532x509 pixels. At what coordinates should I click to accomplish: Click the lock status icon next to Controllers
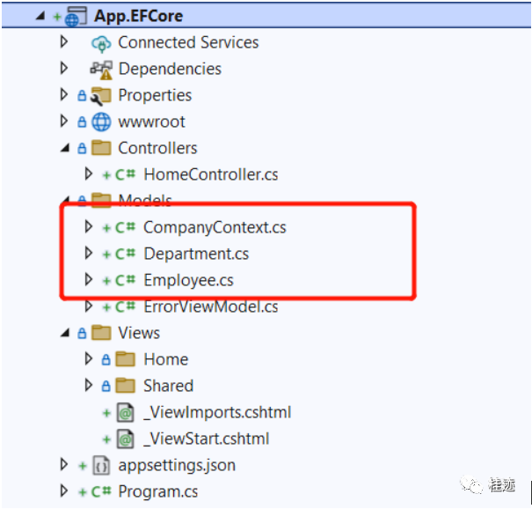tap(82, 149)
